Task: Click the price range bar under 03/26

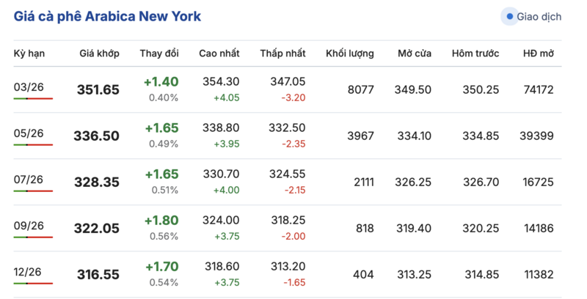Action: (x=33, y=99)
